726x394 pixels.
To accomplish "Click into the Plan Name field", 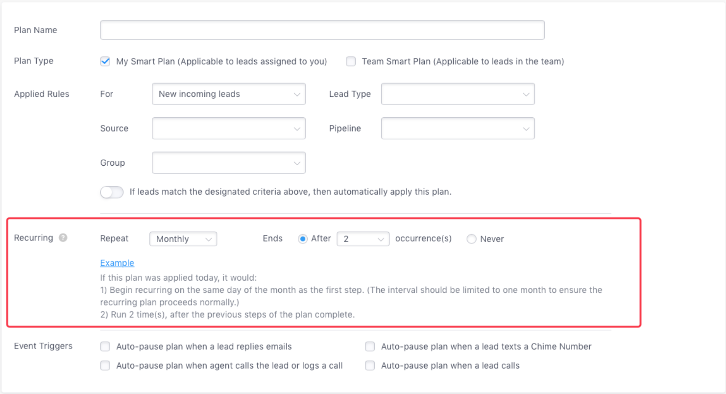I will point(322,30).
